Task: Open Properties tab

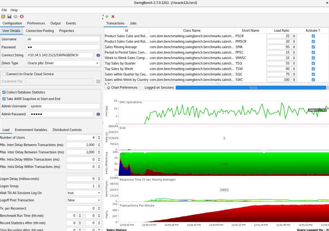Action: tap(67, 31)
